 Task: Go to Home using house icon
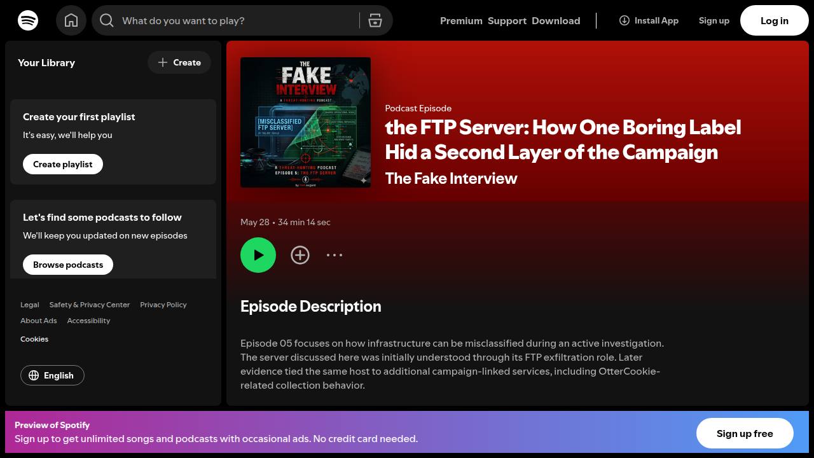click(x=71, y=20)
